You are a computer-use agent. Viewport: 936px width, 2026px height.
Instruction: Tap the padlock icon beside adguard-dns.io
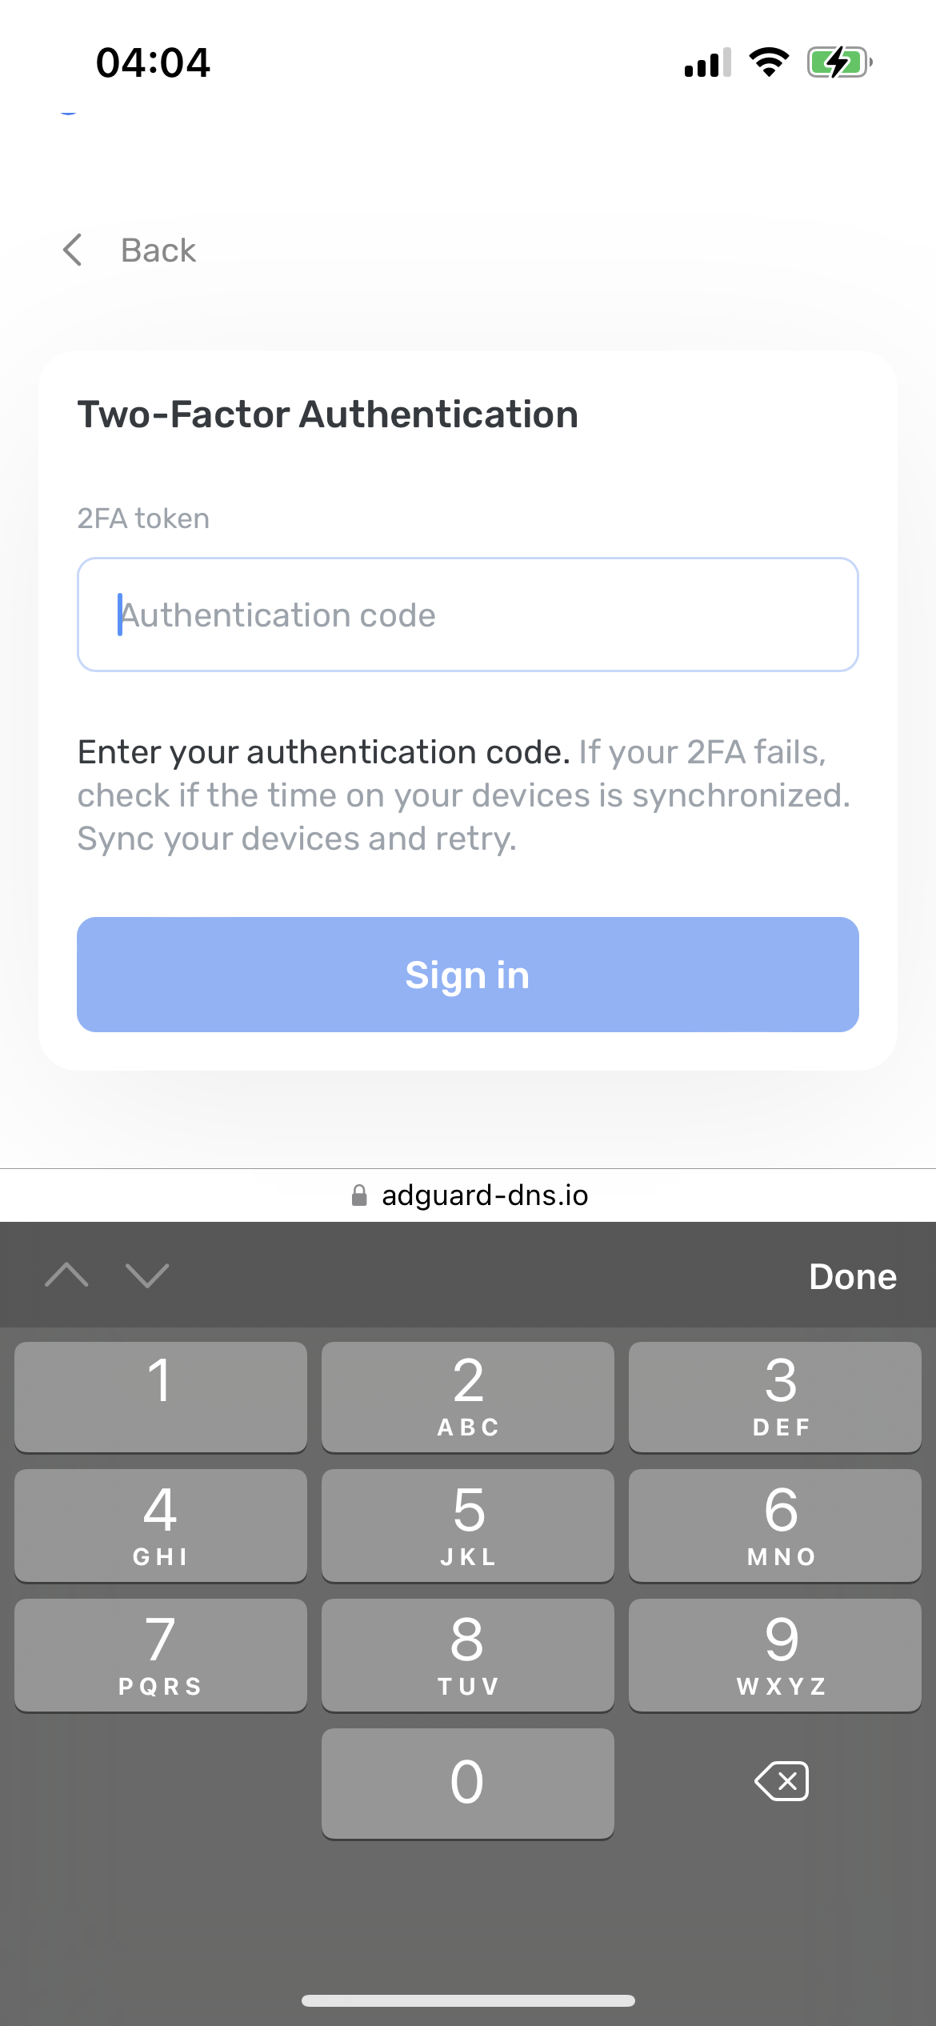pos(360,1195)
